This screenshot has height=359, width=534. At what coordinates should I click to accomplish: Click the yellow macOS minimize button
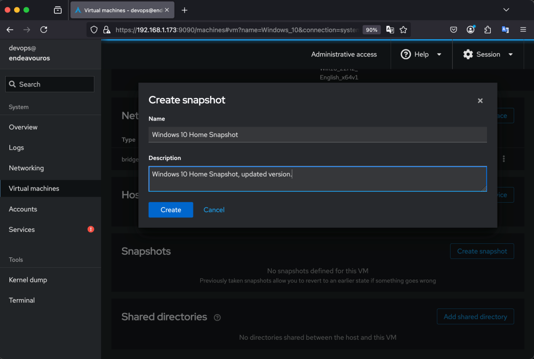click(x=17, y=10)
